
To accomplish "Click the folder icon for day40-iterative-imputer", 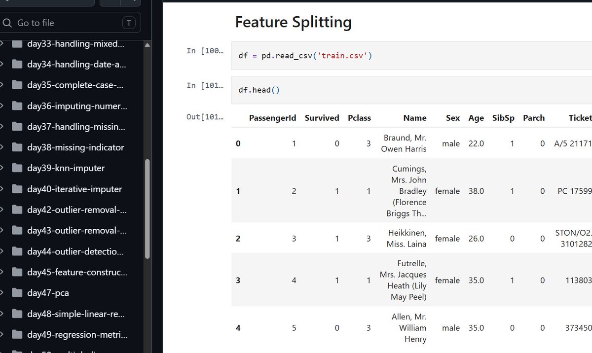I will tap(17, 189).
